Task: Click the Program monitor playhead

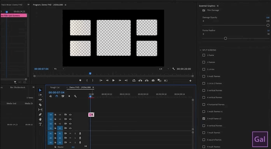Action: pos(90,74)
